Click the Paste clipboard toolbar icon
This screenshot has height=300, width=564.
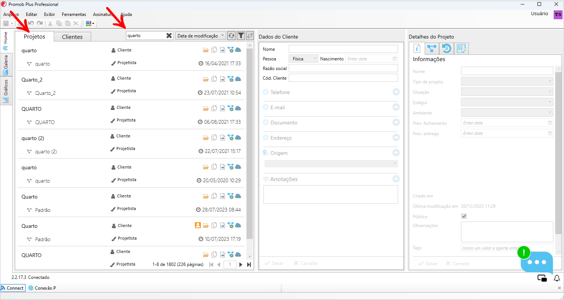pyautogui.click(x=67, y=23)
